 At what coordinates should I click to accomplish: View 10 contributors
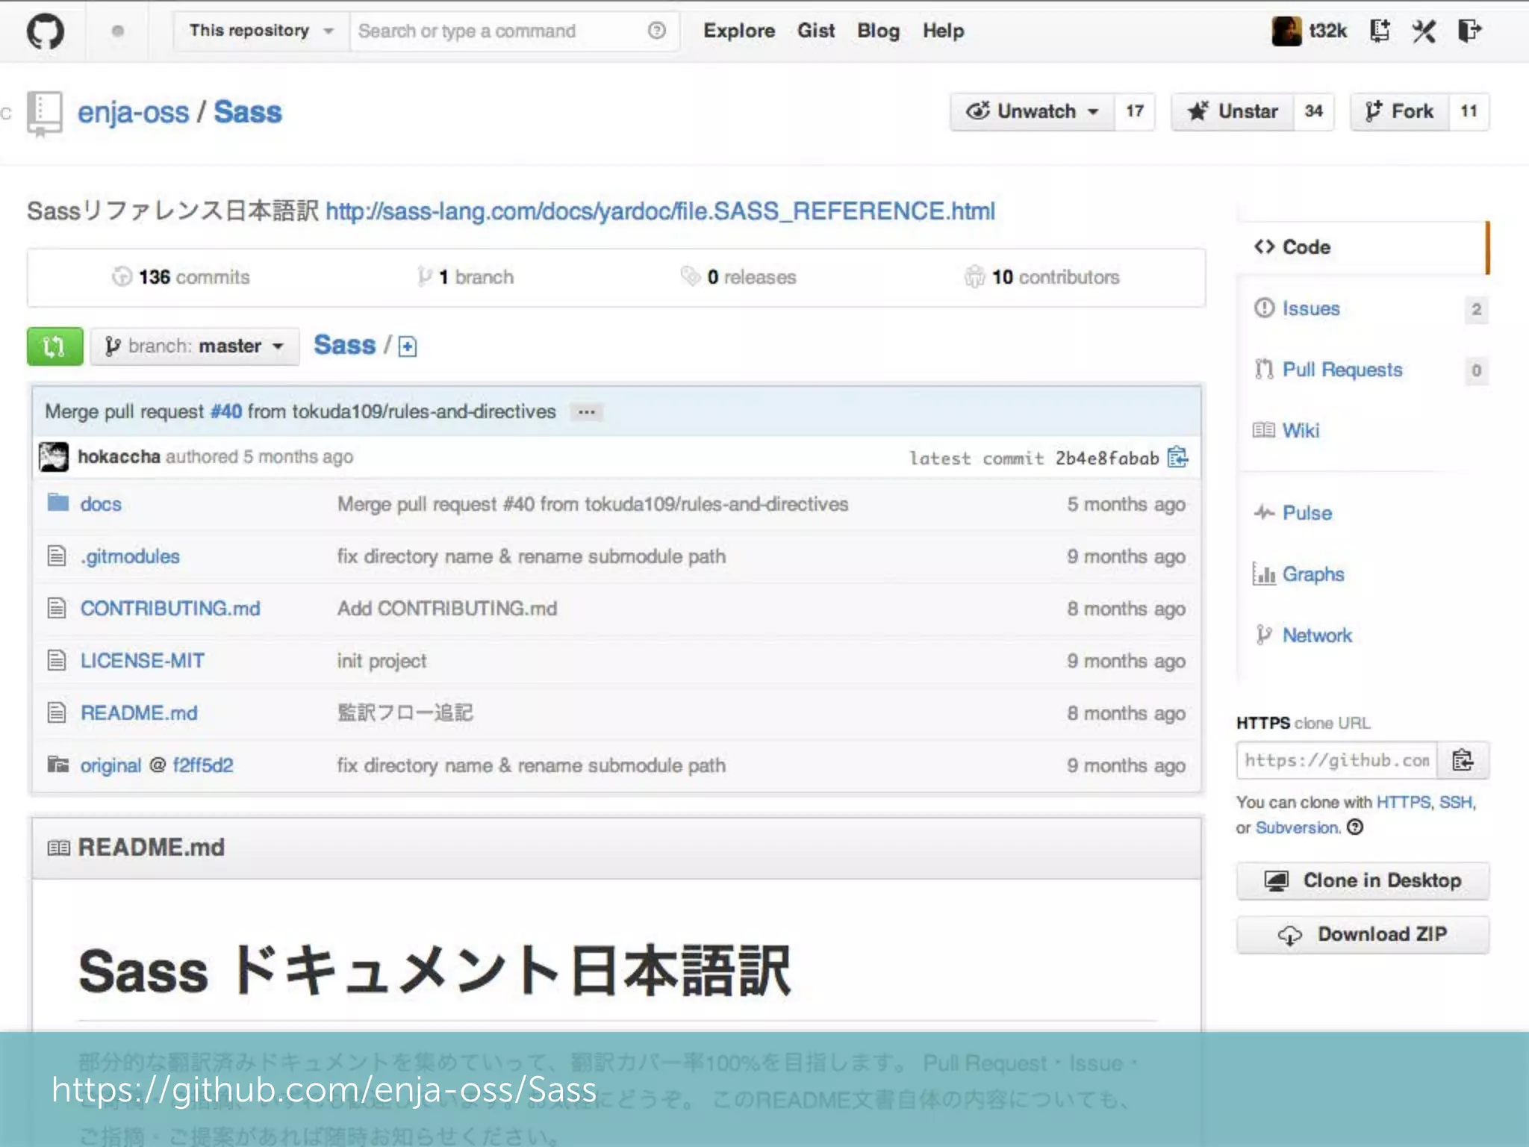(x=1042, y=277)
